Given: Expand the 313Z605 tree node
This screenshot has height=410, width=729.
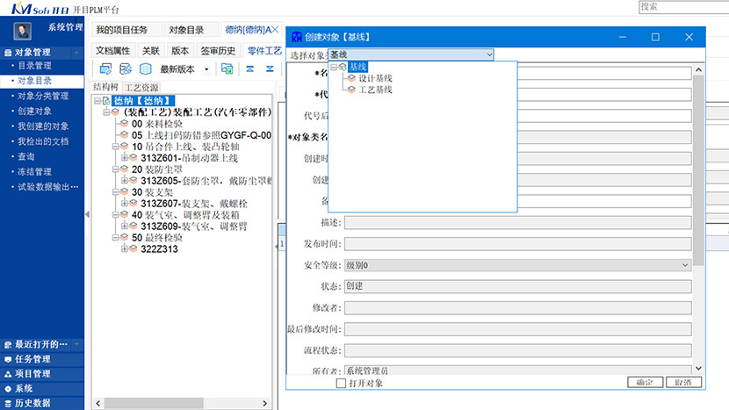Looking at the screenshot, I should 125,181.
